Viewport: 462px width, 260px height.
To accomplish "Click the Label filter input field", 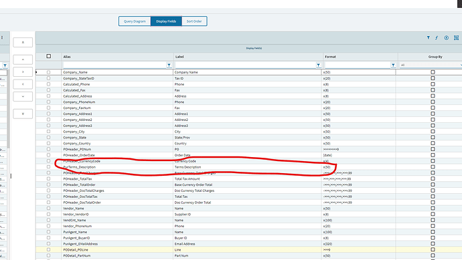I will [x=246, y=65].
